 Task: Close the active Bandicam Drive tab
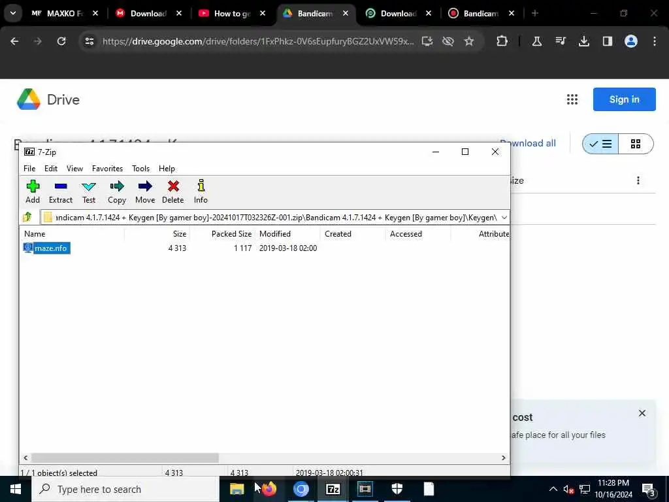[346, 14]
